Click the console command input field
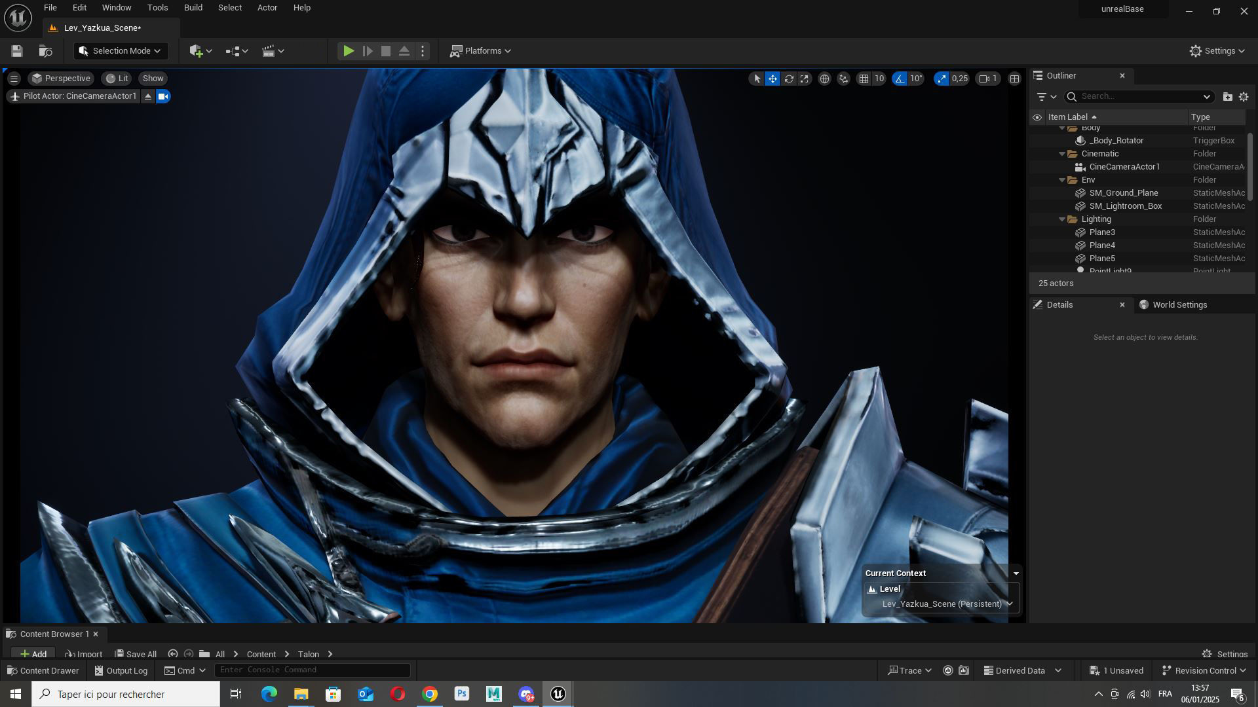1258x707 pixels. 313,670
